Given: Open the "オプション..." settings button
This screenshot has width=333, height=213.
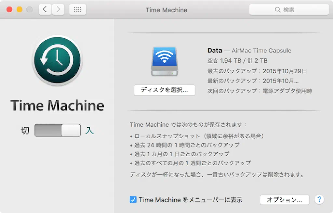Looking at the screenshot, I should pyautogui.click(x=284, y=200).
